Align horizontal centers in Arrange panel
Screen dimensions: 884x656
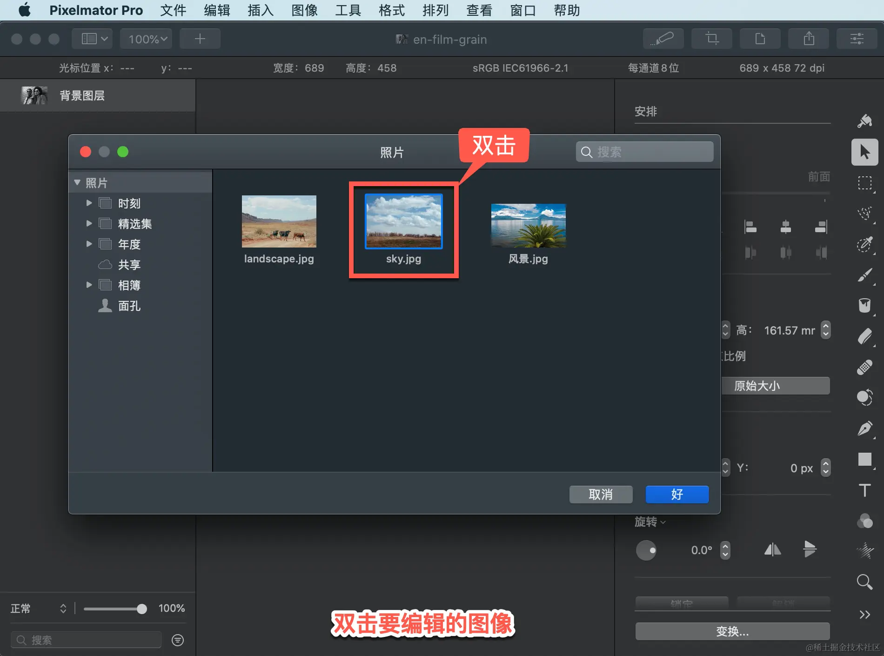point(786,227)
